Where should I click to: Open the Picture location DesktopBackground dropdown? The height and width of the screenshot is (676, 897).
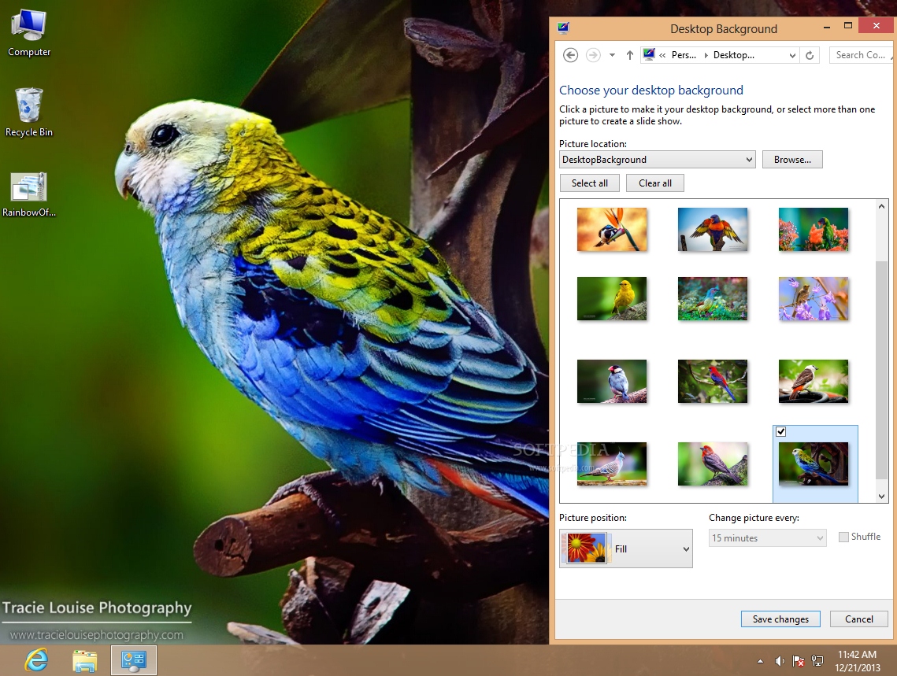[x=658, y=160]
